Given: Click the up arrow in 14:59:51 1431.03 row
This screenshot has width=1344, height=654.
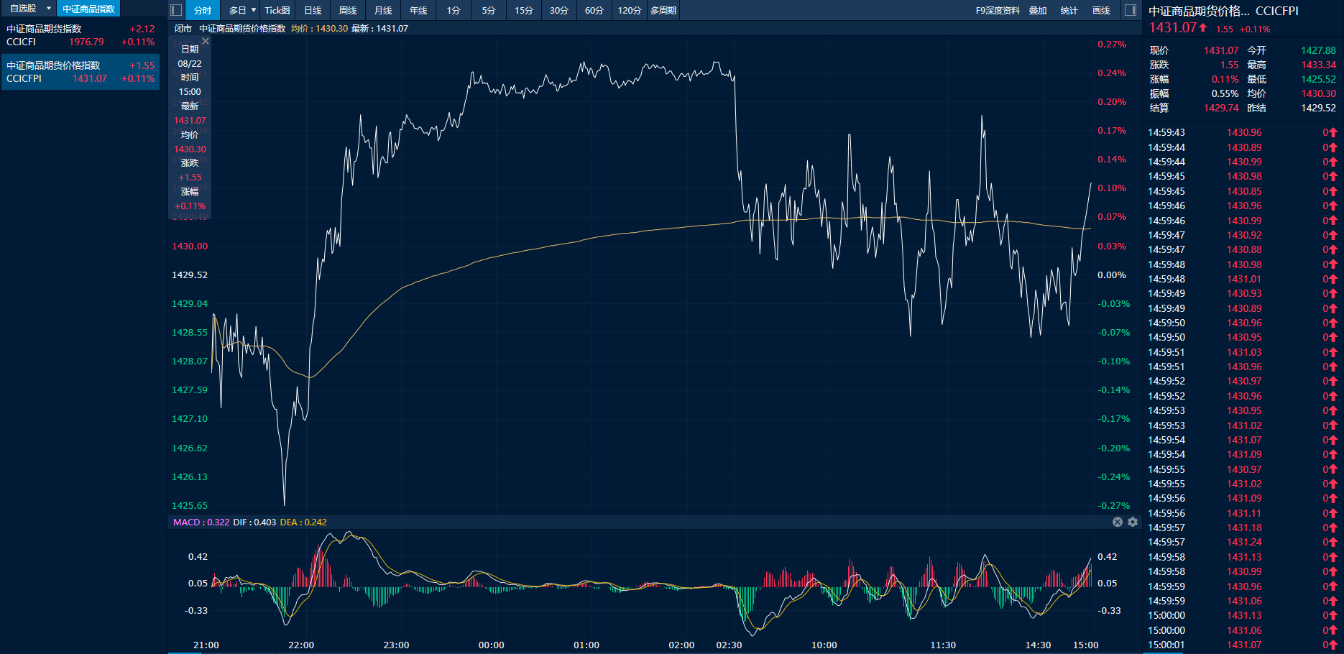Looking at the screenshot, I should click(x=1333, y=352).
